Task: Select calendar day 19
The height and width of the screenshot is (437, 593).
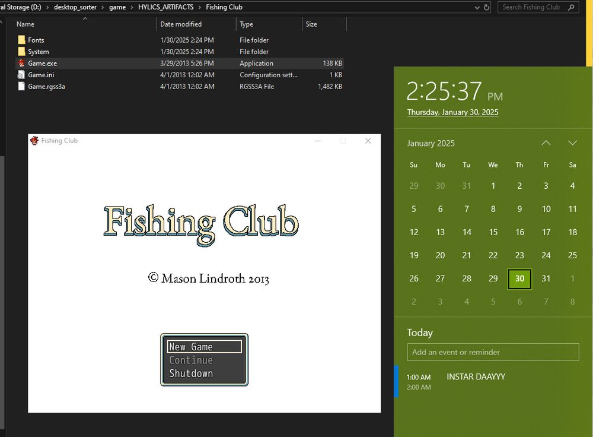Action: click(414, 256)
